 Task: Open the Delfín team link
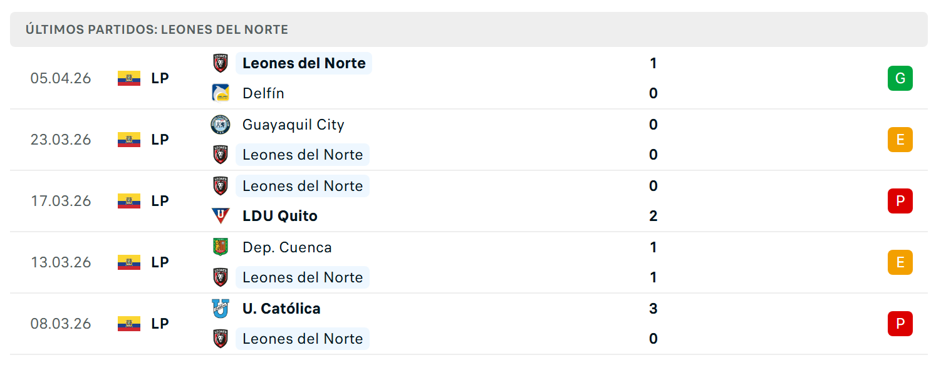[x=263, y=93]
